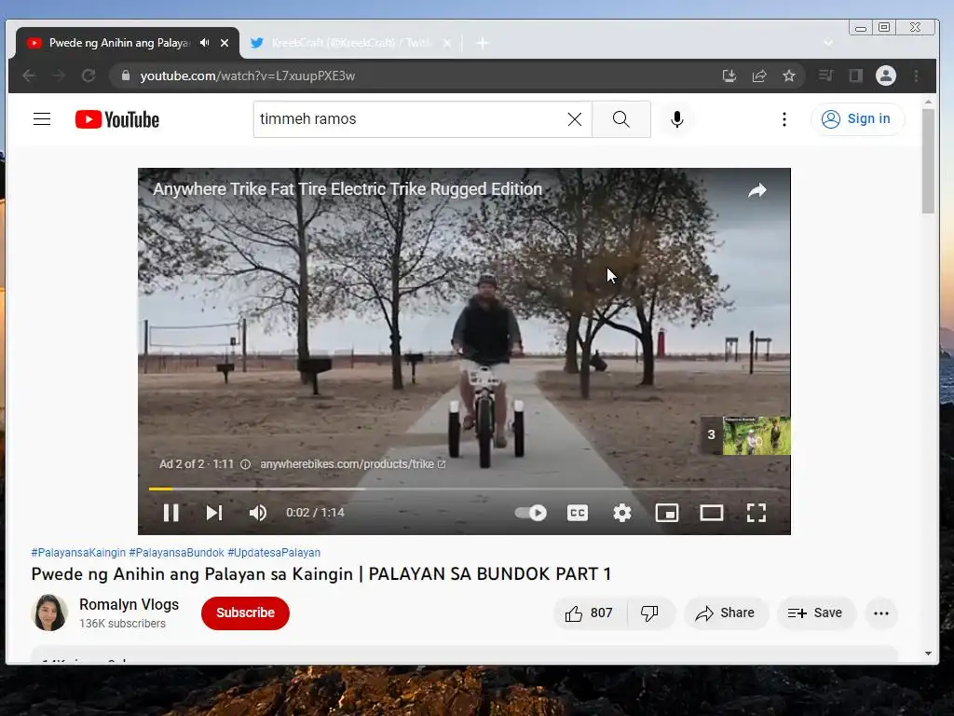The height and width of the screenshot is (716, 954).
Task: Skip to the next video
Action: point(214,513)
